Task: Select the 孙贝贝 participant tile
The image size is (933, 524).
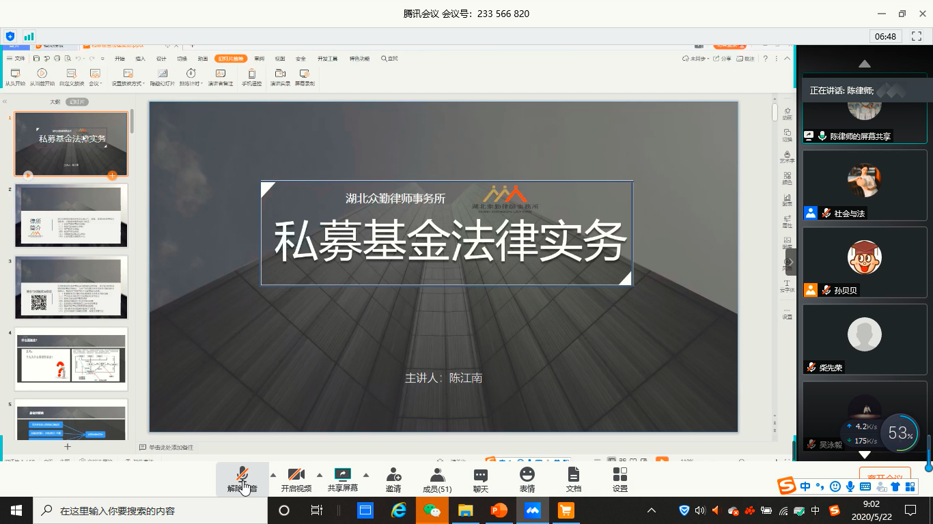Action: click(x=864, y=262)
